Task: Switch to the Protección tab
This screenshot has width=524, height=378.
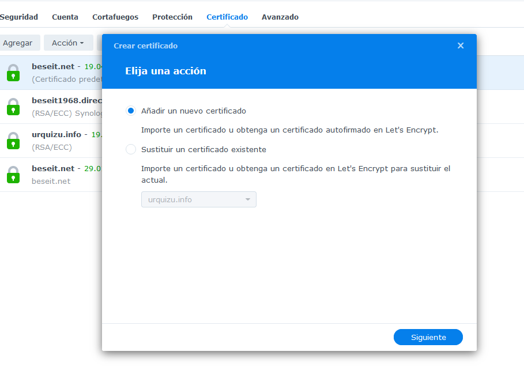Action: click(x=172, y=17)
